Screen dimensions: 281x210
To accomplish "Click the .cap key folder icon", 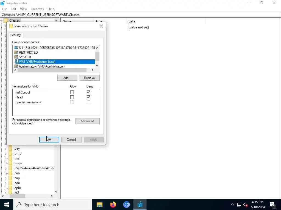I will click(x=10, y=178).
